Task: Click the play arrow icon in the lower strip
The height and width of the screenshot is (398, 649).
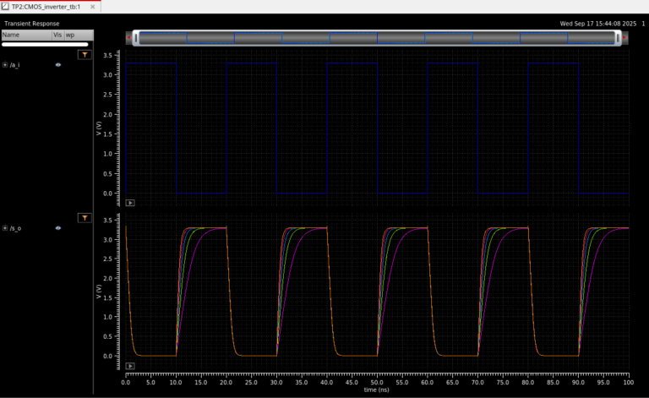Action: coord(129,366)
